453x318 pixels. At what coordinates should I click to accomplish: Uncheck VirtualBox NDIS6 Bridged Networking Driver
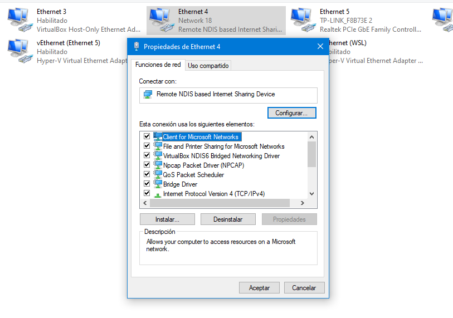coord(147,155)
